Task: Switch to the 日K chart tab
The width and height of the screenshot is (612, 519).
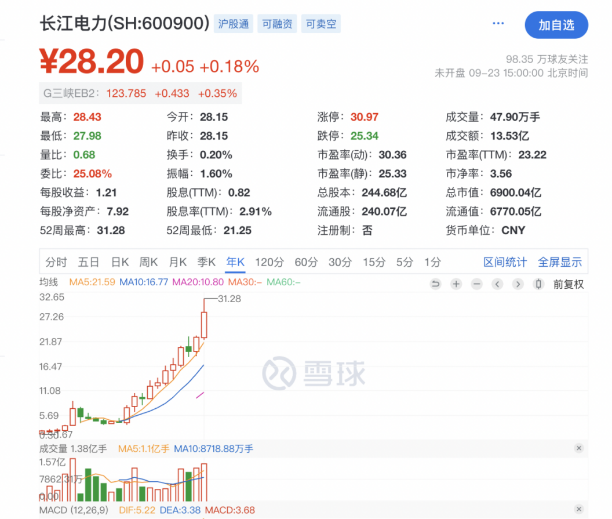Action: (x=120, y=262)
